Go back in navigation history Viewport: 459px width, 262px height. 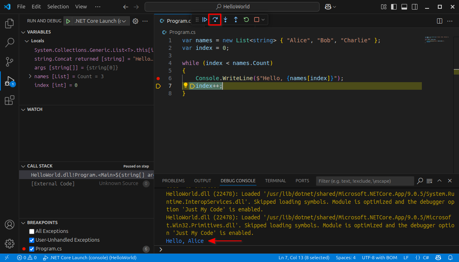(125, 7)
